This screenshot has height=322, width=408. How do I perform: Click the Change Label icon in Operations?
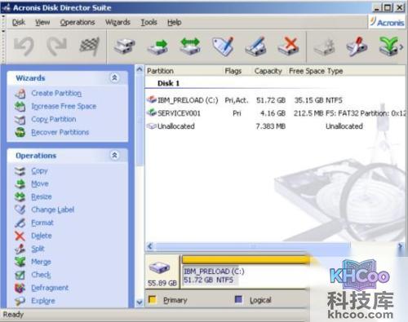point(20,210)
